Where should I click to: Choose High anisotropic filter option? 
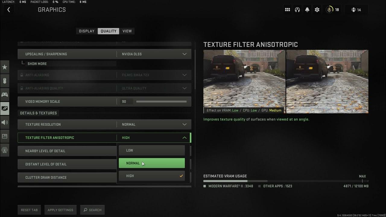tap(152, 176)
